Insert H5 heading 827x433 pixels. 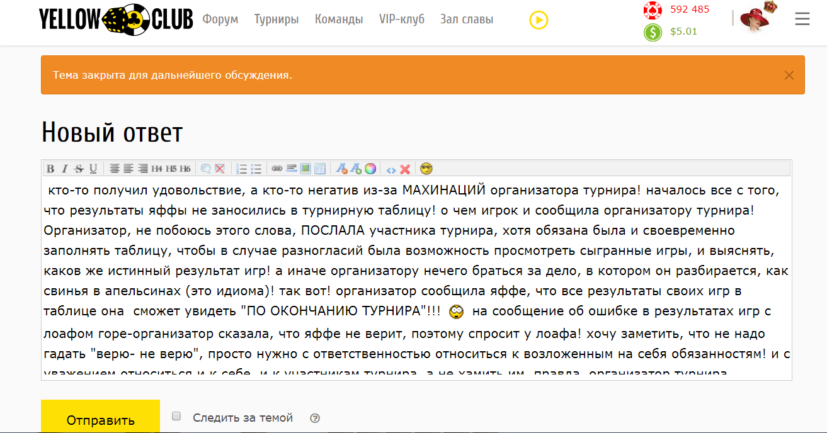click(171, 169)
